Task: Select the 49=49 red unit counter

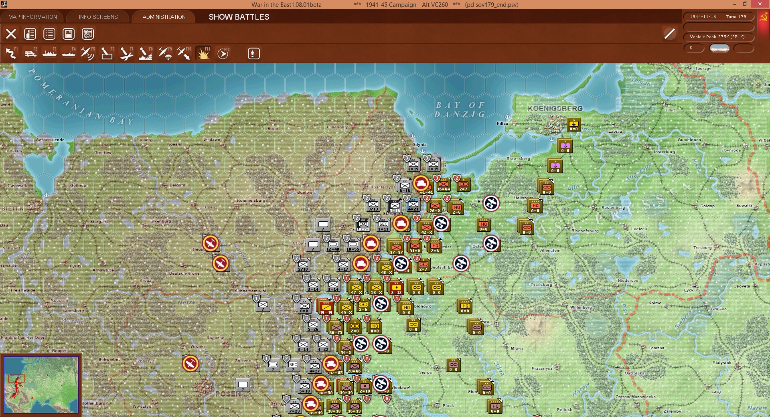Action: pyautogui.click(x=326, y=307)
